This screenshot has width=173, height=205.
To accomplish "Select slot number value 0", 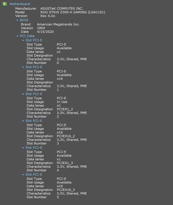I will (58, 63).
